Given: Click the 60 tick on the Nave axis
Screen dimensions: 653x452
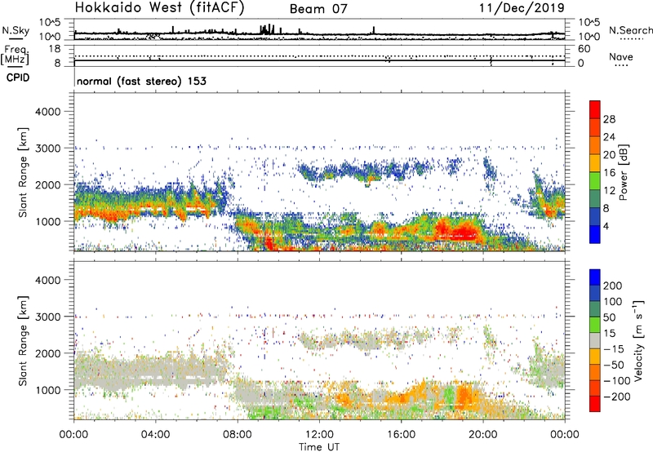Looking at the screenshot, I should (584, 49).
